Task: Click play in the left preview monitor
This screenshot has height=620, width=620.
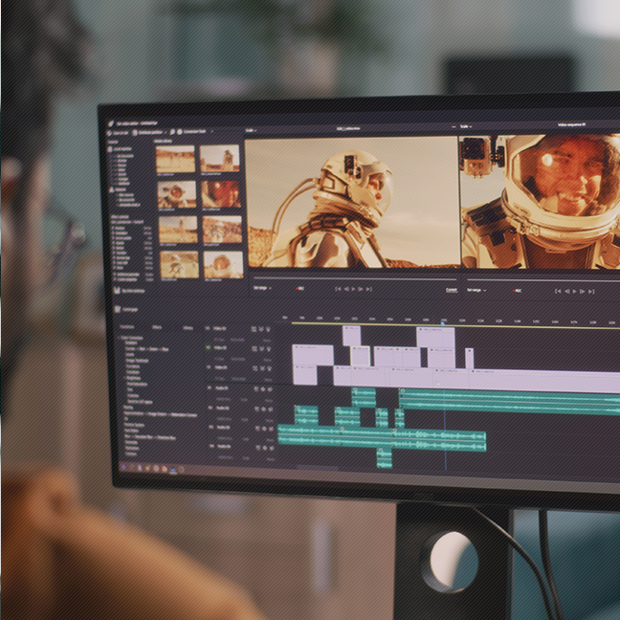Action: [354, 289]
